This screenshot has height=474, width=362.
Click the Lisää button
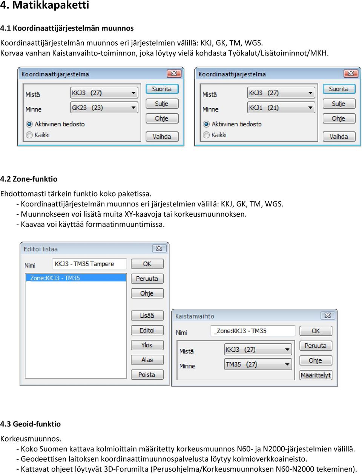147,315
